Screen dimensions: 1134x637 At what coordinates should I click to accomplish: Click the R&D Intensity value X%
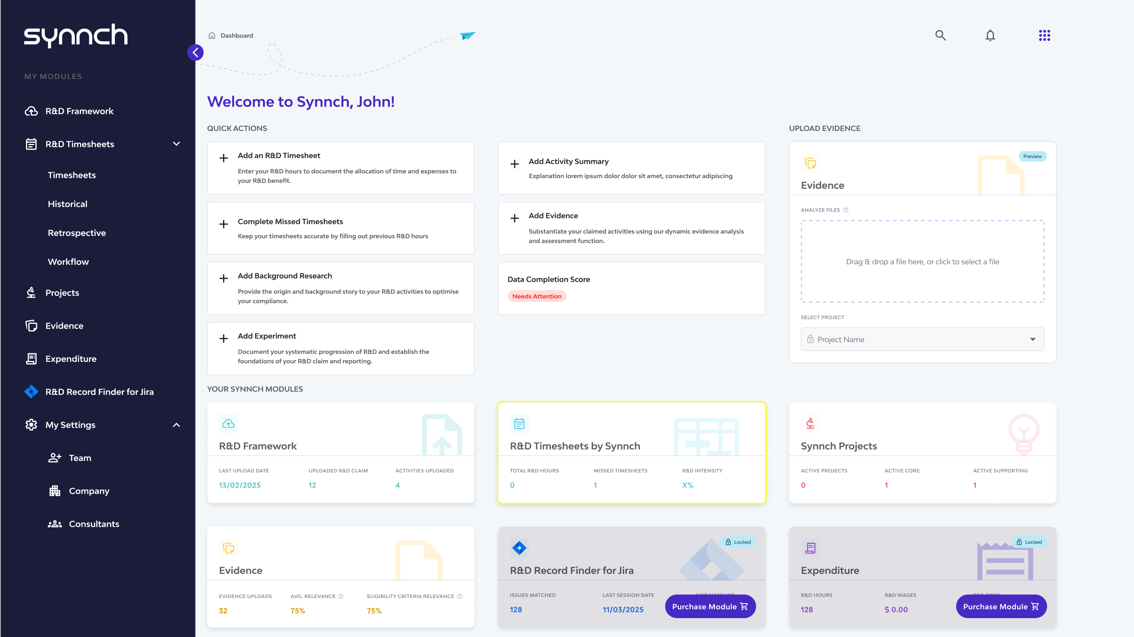(x=687, y=485)
